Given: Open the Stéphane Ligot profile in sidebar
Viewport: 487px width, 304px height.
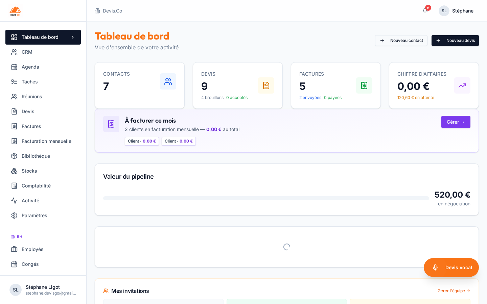Looking at the screenshot, I should click(x=43, y=290).
